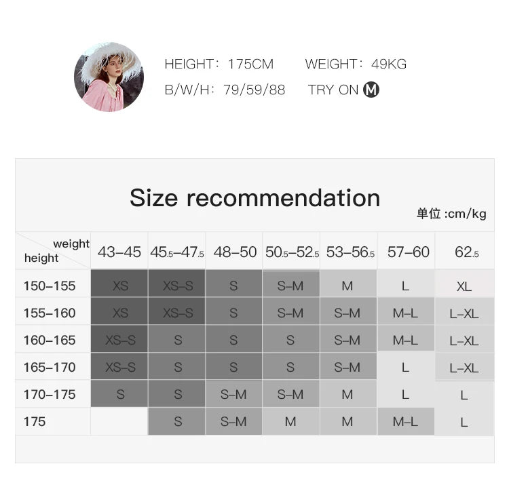Select the L–XL cell in the 165–170 row
Image resolution: width=509 pixels, height=504 pixels.
464,368
